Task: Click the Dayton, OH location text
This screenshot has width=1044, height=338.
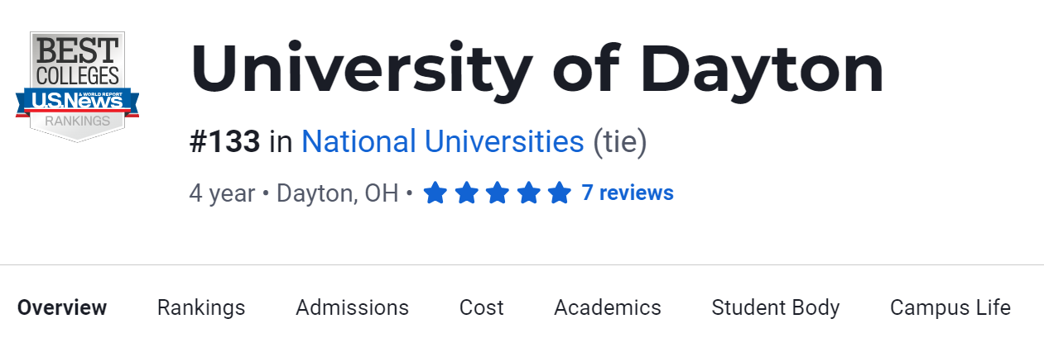Action: (337, 193)
